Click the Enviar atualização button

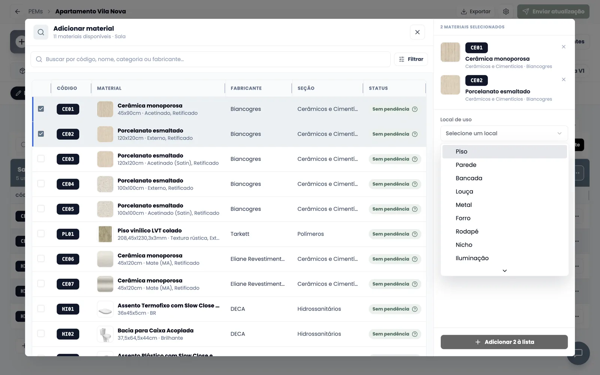coord(553,12)
